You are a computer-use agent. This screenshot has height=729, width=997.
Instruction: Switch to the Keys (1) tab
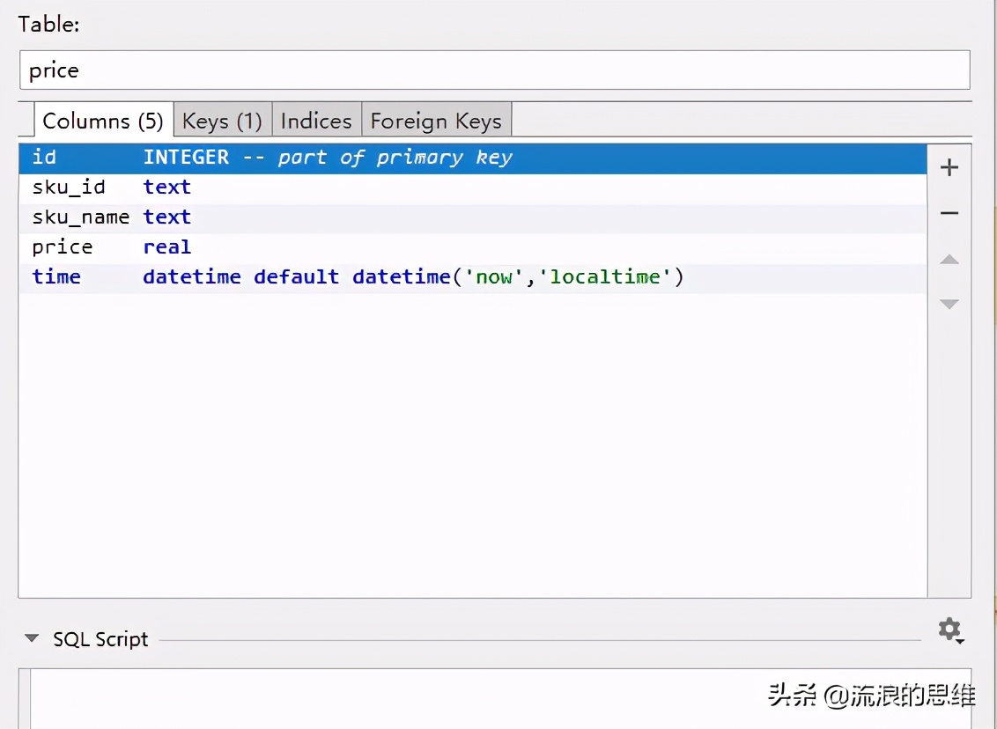point(222,121)
